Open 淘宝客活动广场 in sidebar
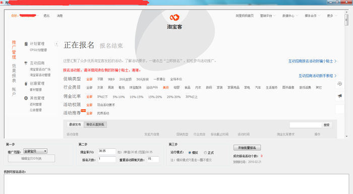353x194 pixels. pos(40,70)
